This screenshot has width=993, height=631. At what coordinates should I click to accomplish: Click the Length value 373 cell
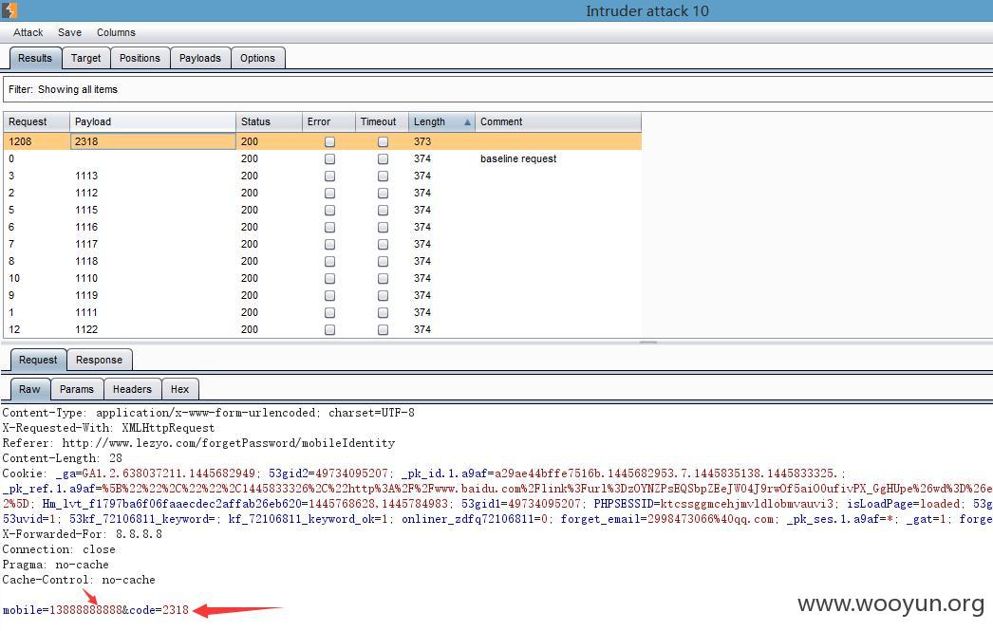[442, 141]
